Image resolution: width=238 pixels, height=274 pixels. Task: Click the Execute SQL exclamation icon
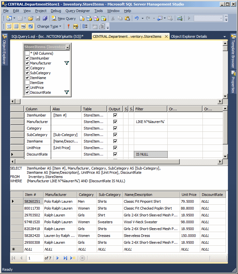coord(68,26)
